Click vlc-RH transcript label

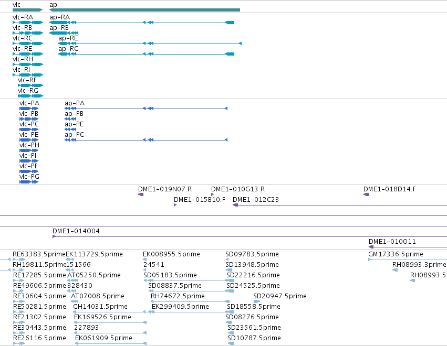coord(23,59)
